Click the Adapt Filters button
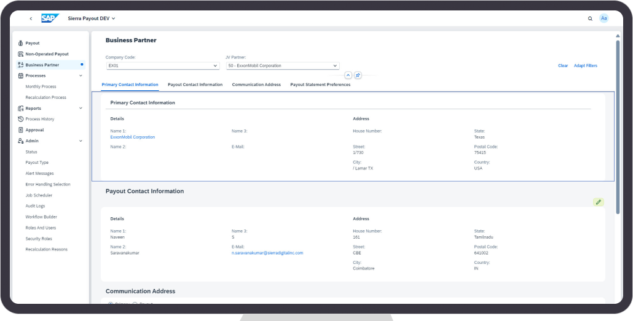This screenshot has width=633, height=321. click(585, 66)
